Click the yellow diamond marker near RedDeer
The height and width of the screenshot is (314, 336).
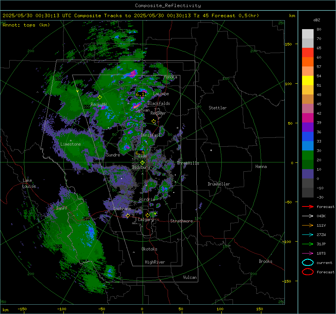click(x=153, y=121)
